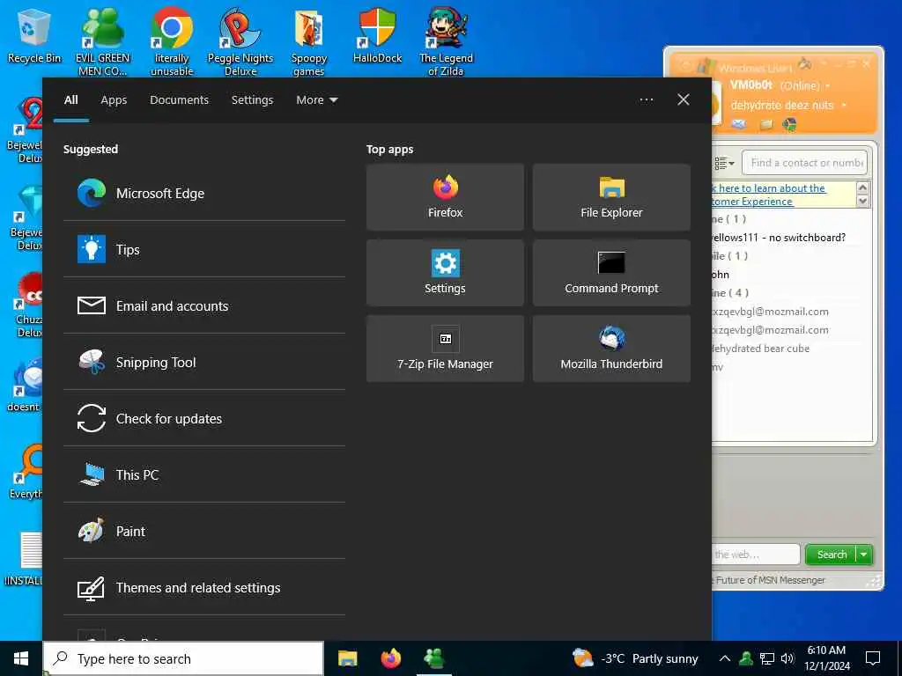Click the volume icon in system tray
This screenshot has height=676, width=902.
[787, 658]
